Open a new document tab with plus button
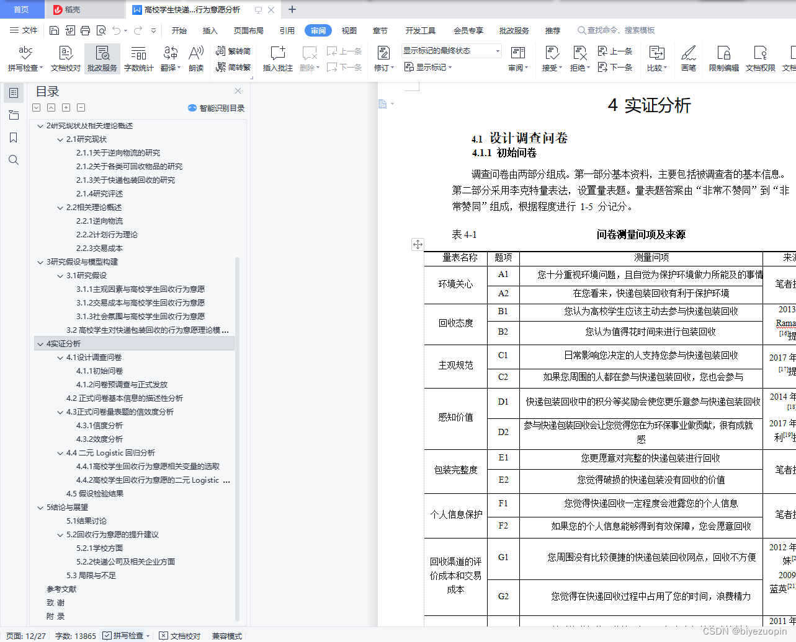 [292, 9]
